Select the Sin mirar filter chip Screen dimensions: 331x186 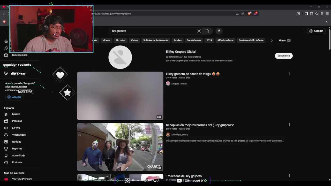[121, 40]
